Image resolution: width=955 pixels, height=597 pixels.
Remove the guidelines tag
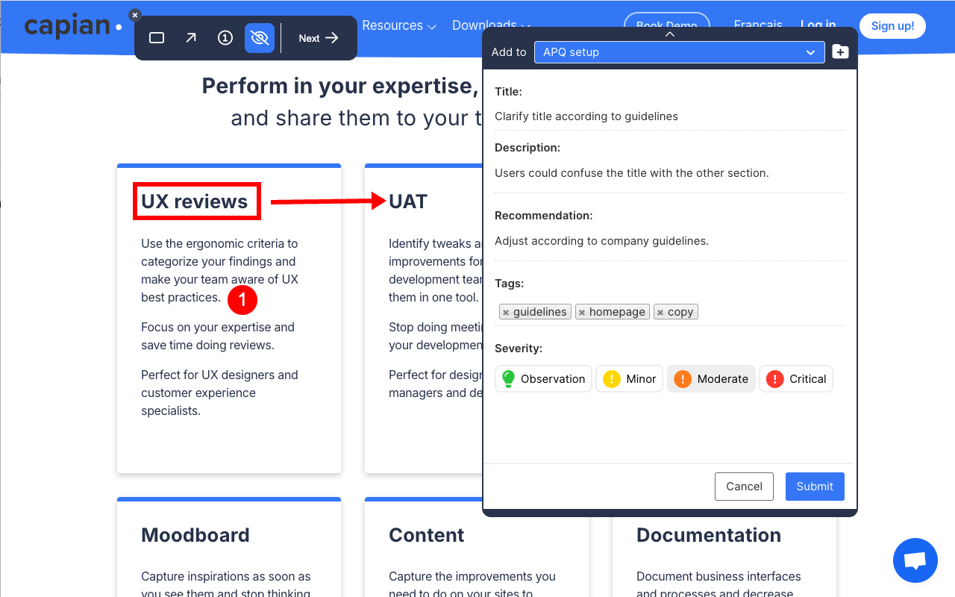click(506, 313)
